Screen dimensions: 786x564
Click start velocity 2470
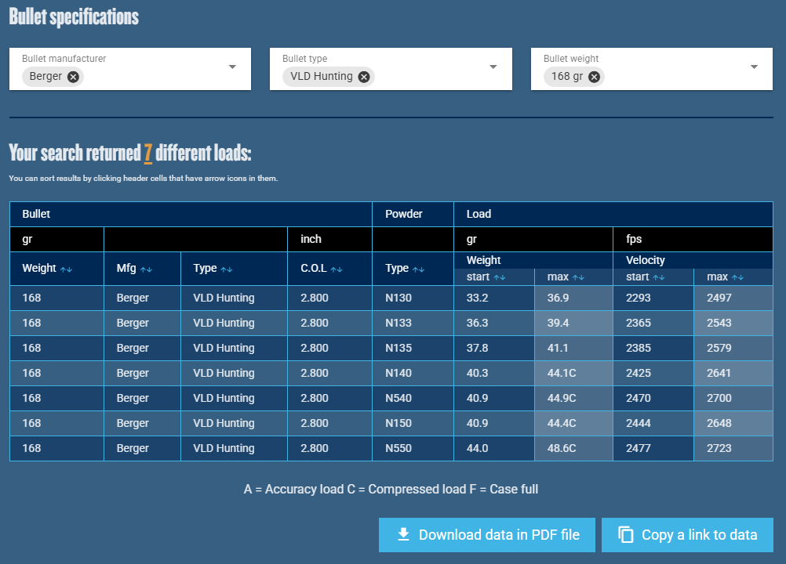pos(638,399)
